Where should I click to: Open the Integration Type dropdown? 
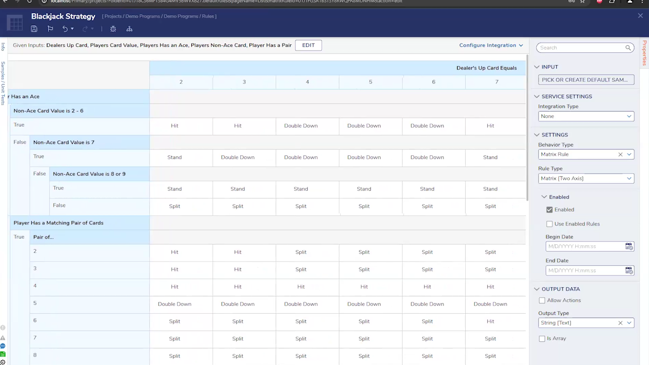(x=585, y=116)
